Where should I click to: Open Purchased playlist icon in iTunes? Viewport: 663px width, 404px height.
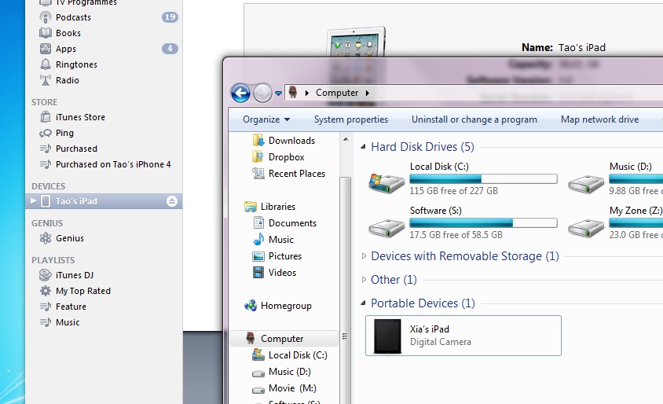[x=46, y=149]
